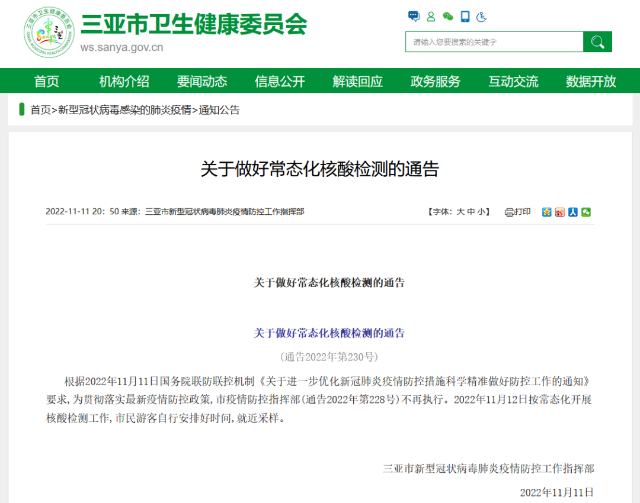The width and height of the screenshot is (640, 503).
Task: Click the notice number (通告2022年第230号)
Action: pos(329,357)
